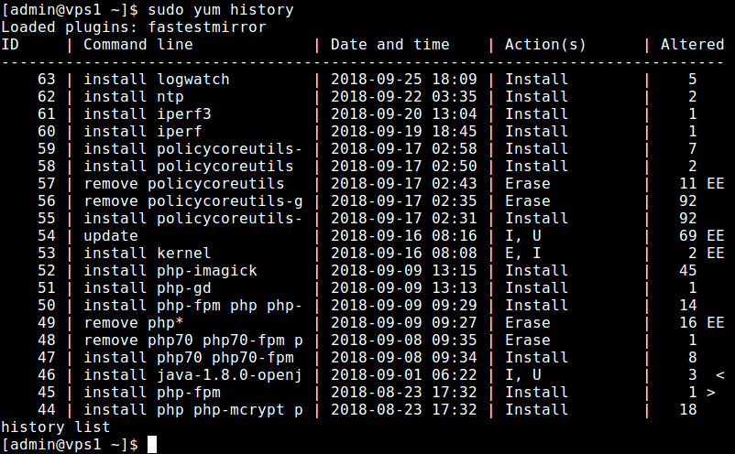
Task: Select 'remove policycoreutils-g' command
Action: pos(193,200)
